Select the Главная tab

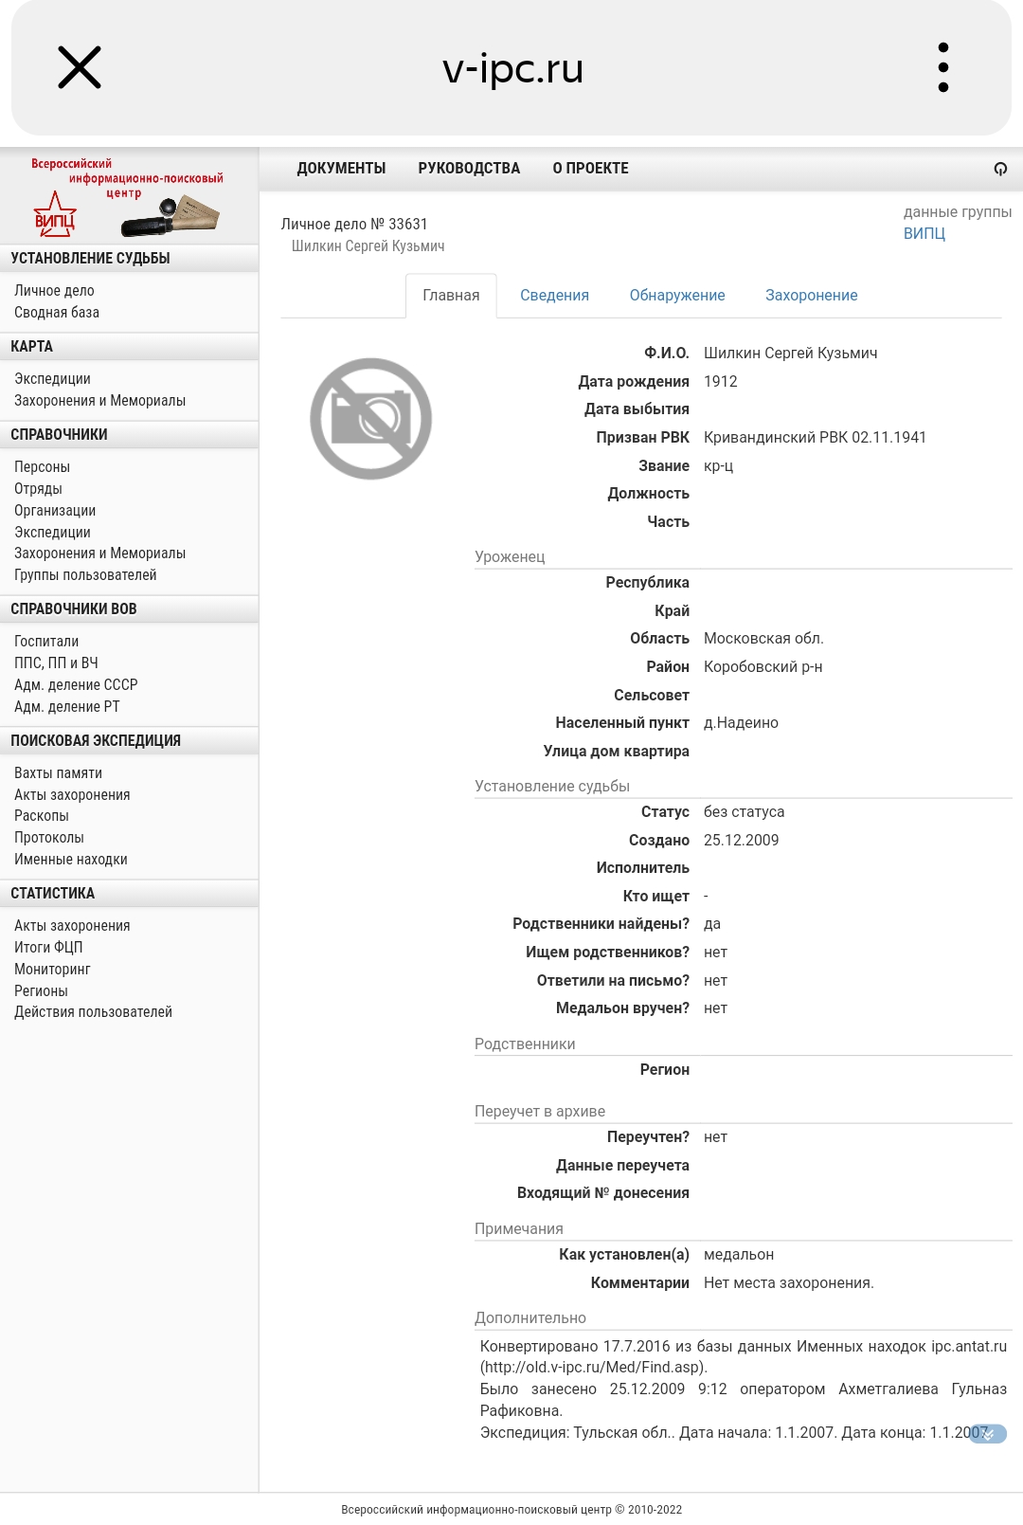pos(451,296)
